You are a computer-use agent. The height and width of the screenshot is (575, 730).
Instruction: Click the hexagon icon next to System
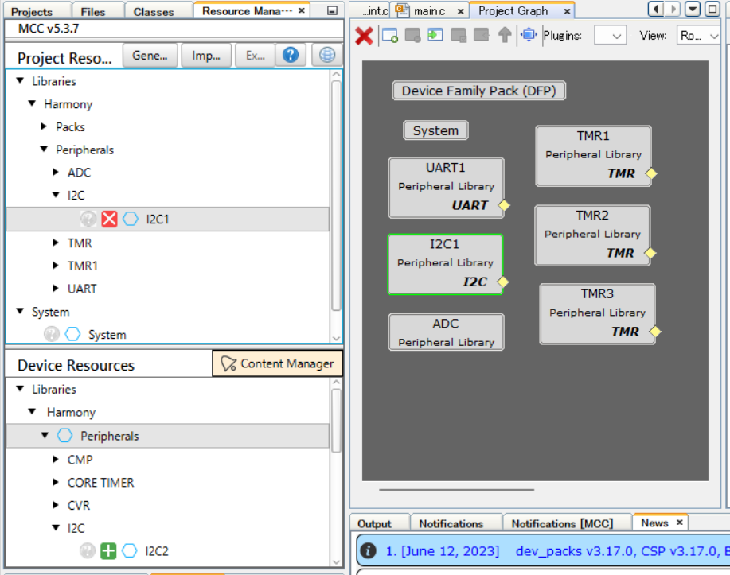pos(72,335)
